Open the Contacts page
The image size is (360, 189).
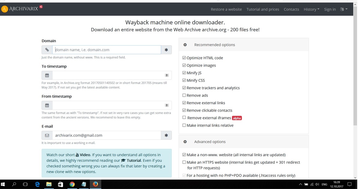[291, 9]
